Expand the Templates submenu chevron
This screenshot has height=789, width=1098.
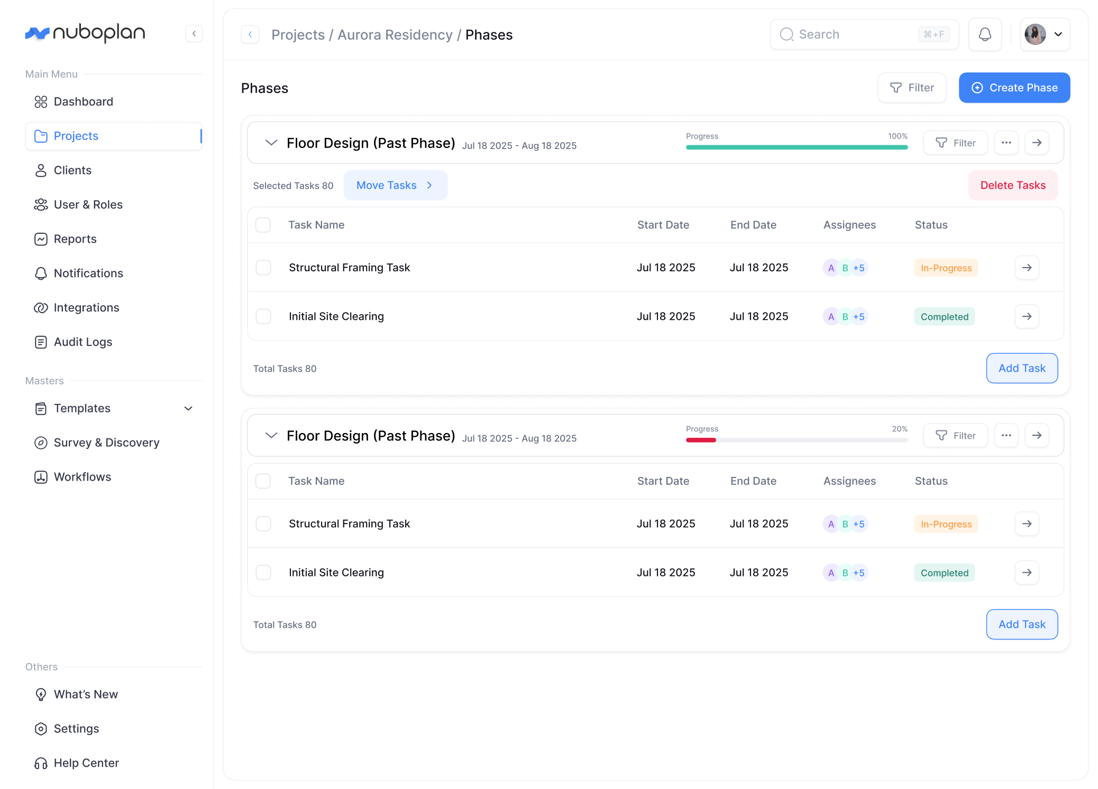pyautogui.click(x=188, y=408)
